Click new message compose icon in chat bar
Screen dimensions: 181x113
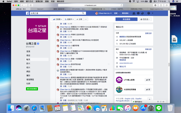[x=161, y=102]
